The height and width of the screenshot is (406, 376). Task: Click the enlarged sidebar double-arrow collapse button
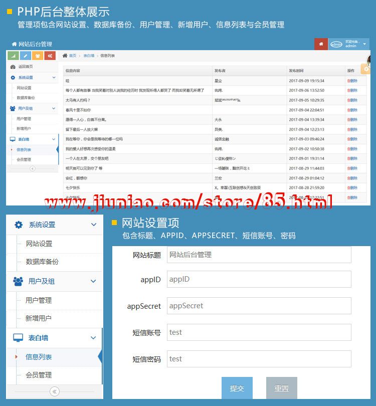coord(55,391)
